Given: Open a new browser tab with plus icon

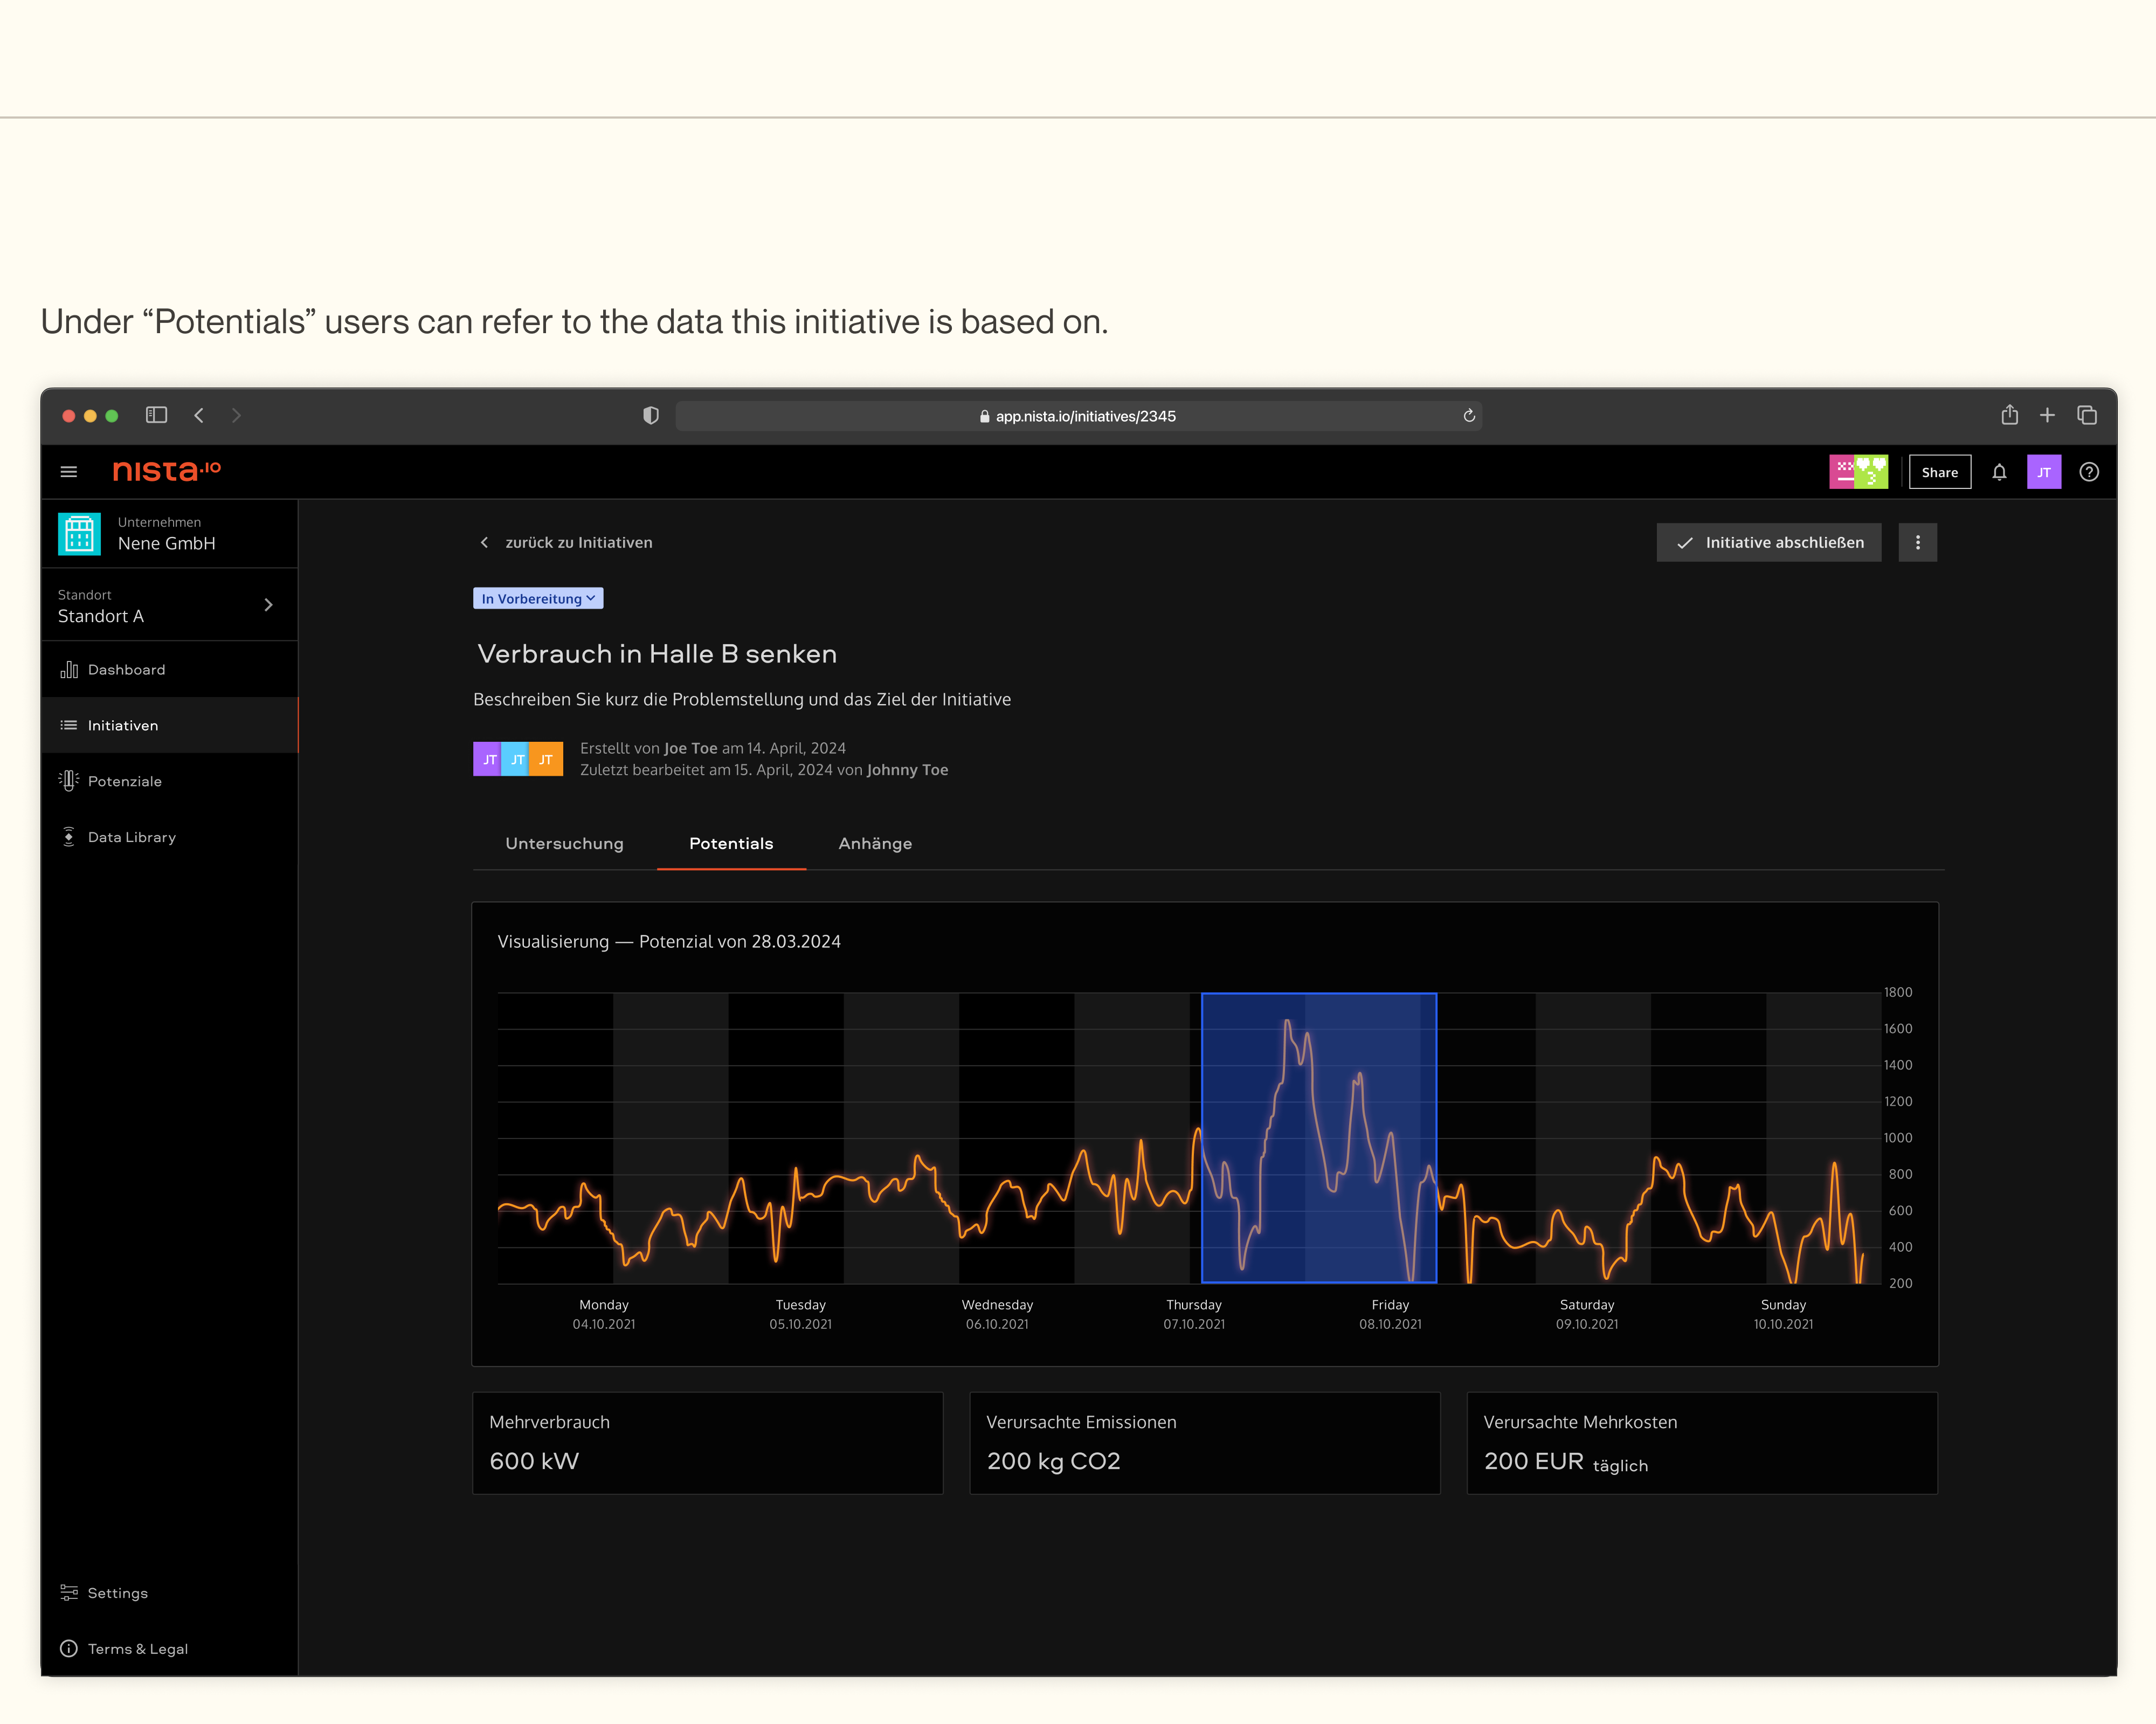Looking at the screenshot, I should point(2047,415).
